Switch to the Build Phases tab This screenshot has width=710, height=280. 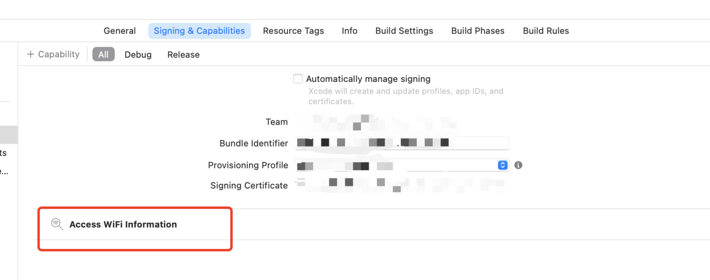[478, 31]
